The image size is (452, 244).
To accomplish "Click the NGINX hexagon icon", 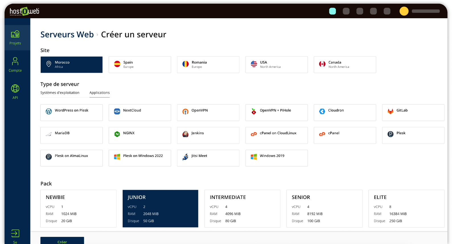I will pos(117,134).
